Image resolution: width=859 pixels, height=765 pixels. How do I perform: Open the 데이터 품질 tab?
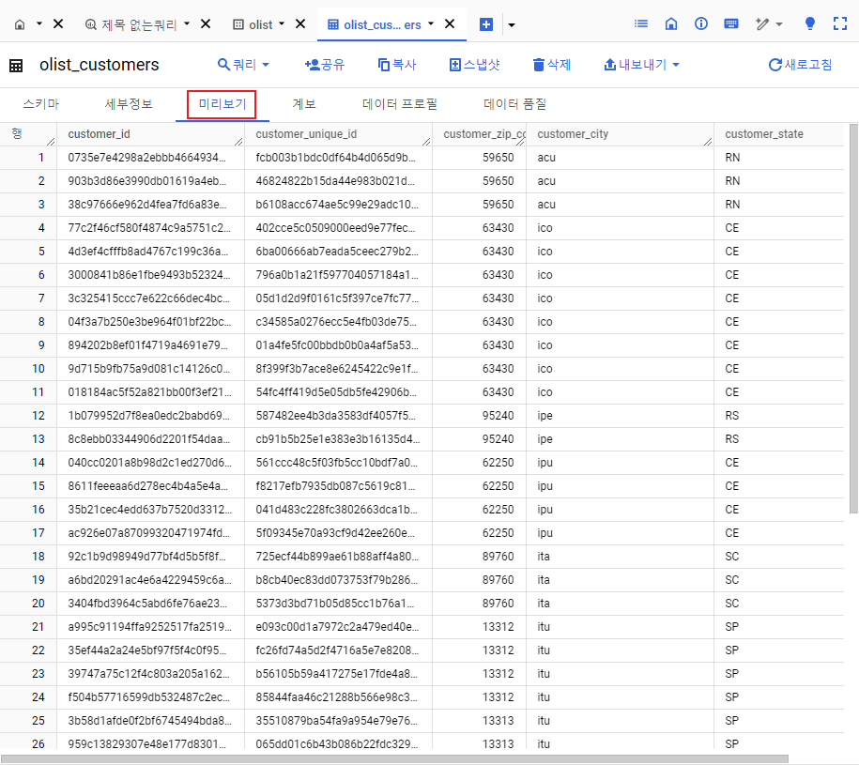click(514, 104)
